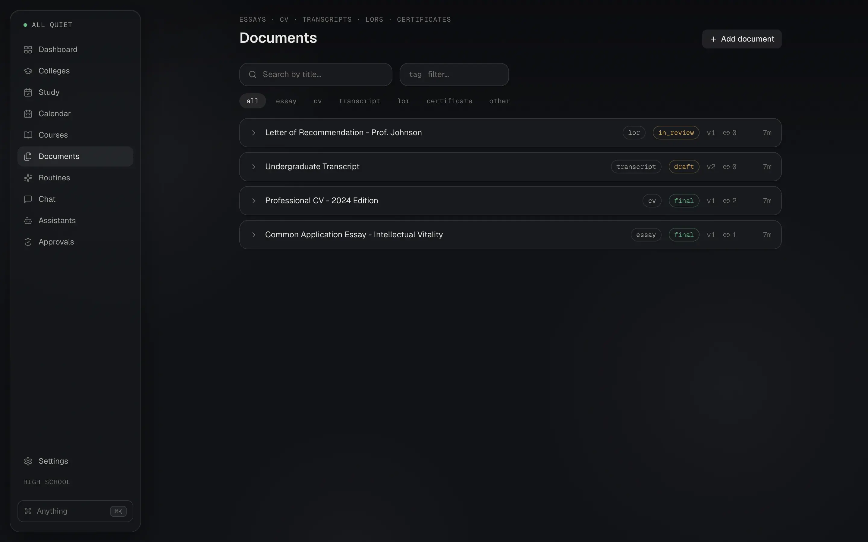
Task: Click the Calendar icon in sidebar
Action: point(28,114)
